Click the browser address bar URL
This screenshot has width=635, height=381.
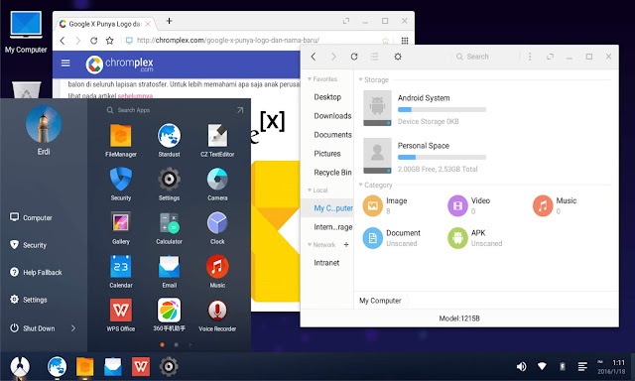coord(228,40)
